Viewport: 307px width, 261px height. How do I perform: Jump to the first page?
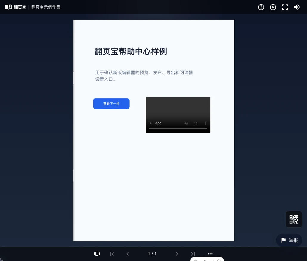112,254
